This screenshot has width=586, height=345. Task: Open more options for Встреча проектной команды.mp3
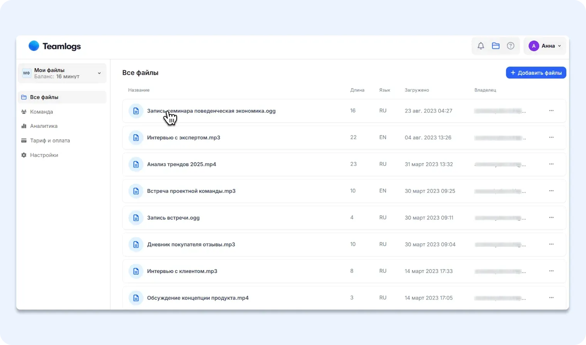coord(551,191)
